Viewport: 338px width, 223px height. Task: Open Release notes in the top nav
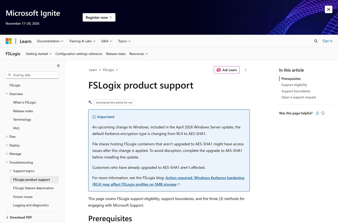pos(116,54)
